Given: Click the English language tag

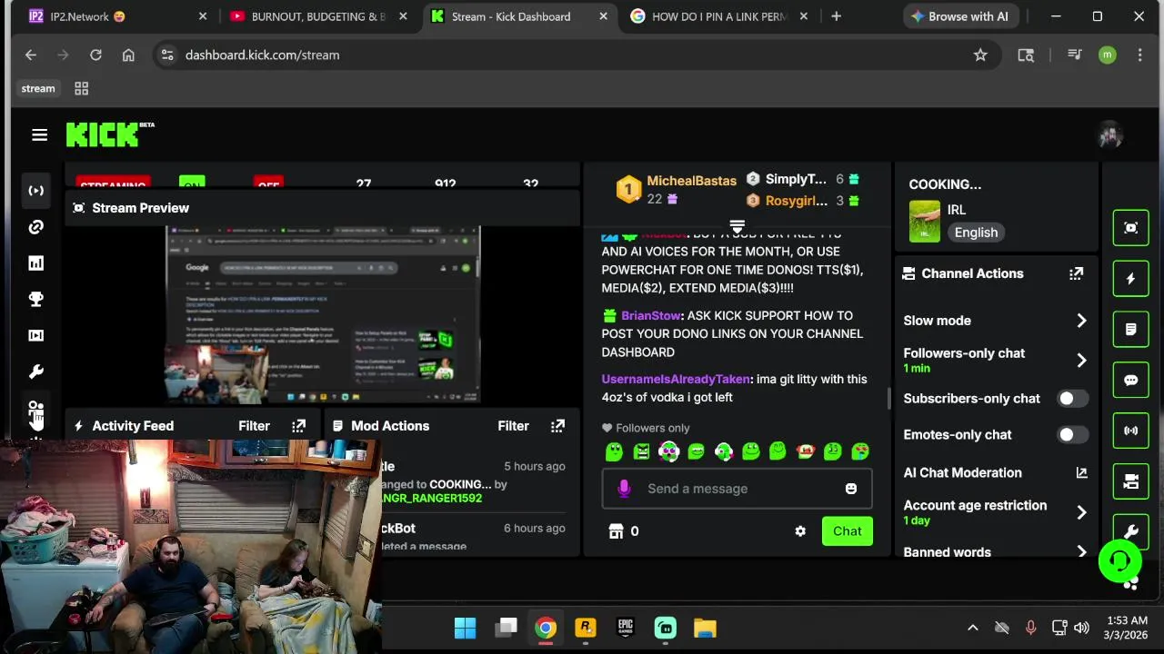Looking at the screenshot, I should (x=976, y=233).
